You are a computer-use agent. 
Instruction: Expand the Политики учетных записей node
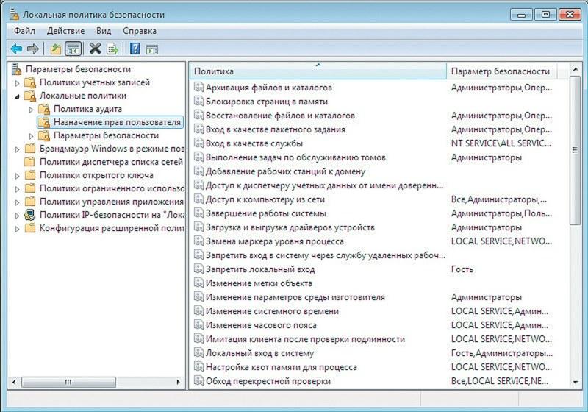[x=18, y=83]
